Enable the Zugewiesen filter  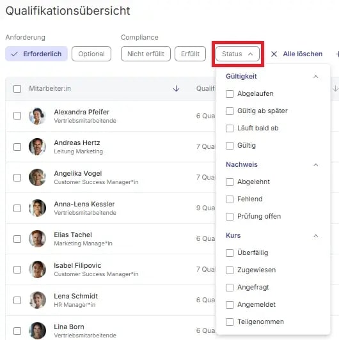[x=230, y=270]
